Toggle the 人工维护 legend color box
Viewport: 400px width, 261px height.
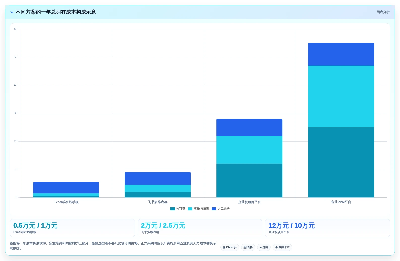click(x=214, y=209)
